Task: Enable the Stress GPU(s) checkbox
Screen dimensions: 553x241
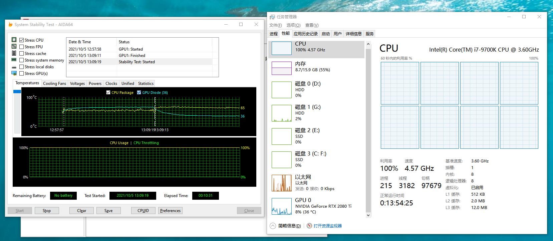Action: point(22,74)
